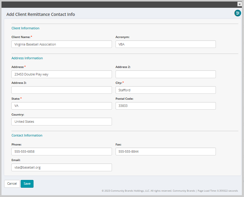
Task: Open the settings sliders icon
Action: 237,13
